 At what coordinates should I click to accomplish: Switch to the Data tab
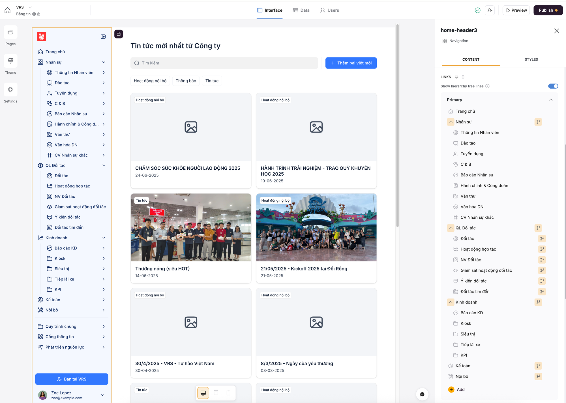tap(301, 10)
